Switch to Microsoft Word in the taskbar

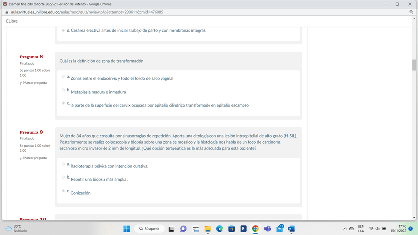[x=291, y=229]
